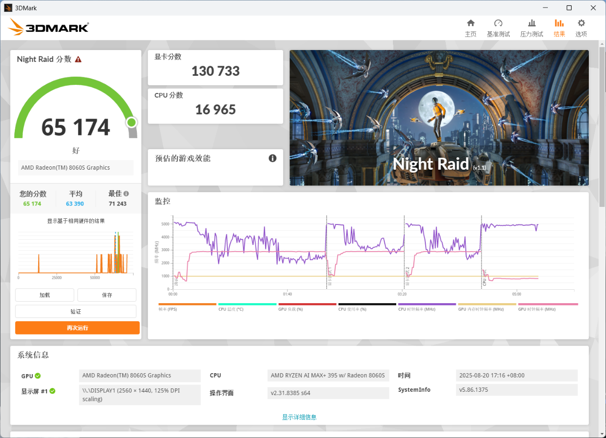606x438 pixels.
Task: Click the info icon beside 预估的游戏效能
Action: pos(272,158)
